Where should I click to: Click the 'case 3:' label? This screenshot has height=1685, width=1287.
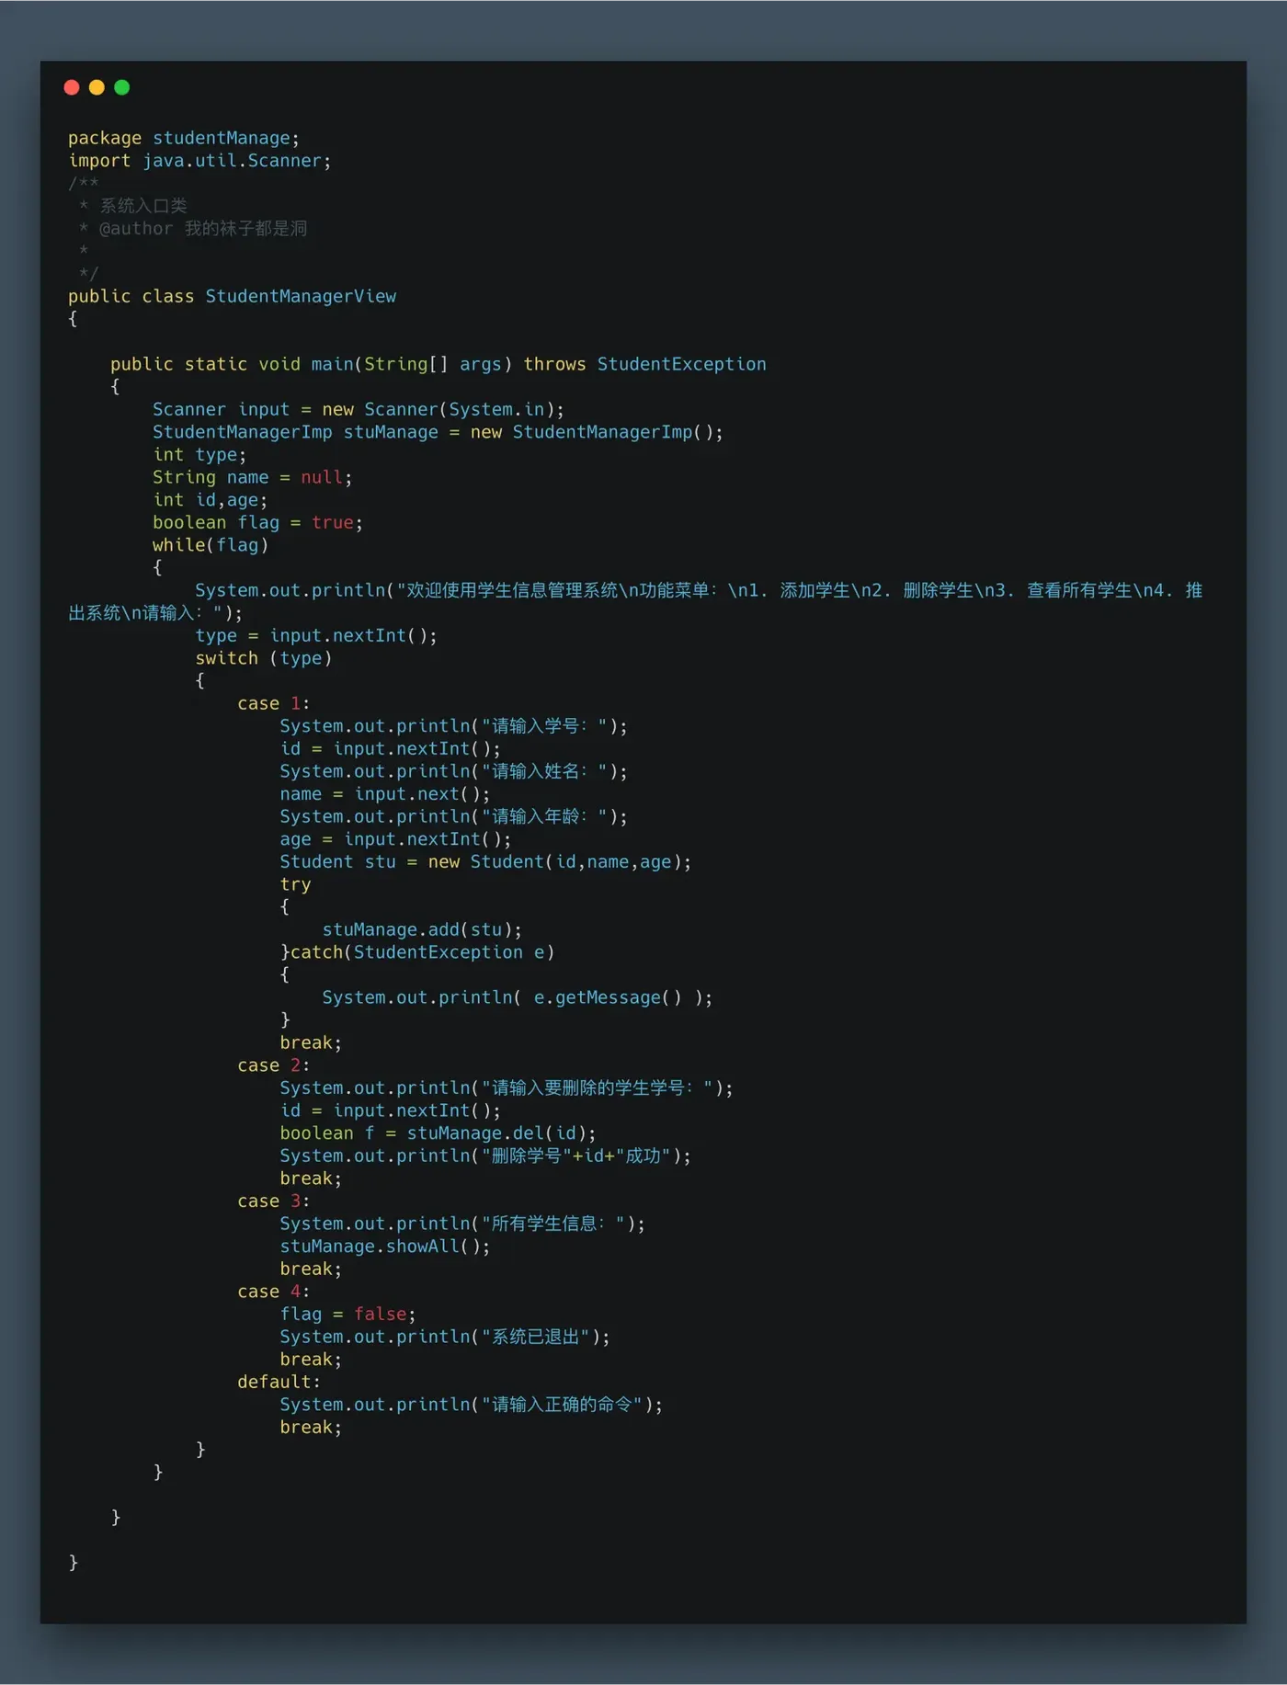click(274, 1201)
